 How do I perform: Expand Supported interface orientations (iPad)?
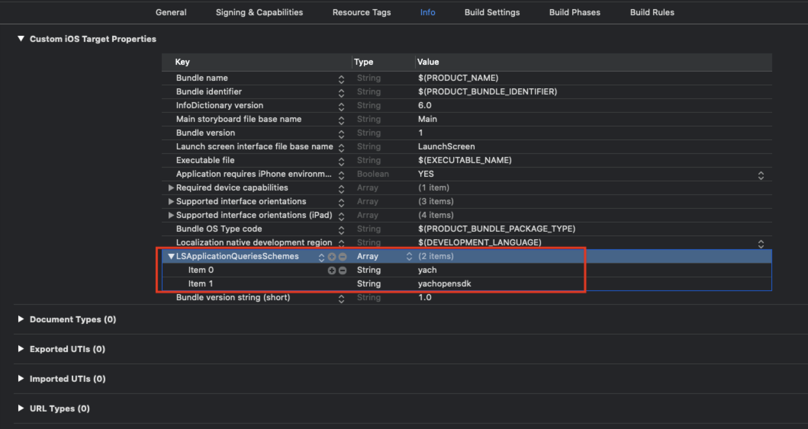click(x=171, y=215)
